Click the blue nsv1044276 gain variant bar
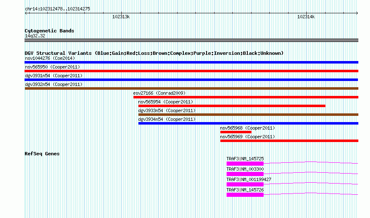This screenshot has height=218, width=370. coord(191,62)
